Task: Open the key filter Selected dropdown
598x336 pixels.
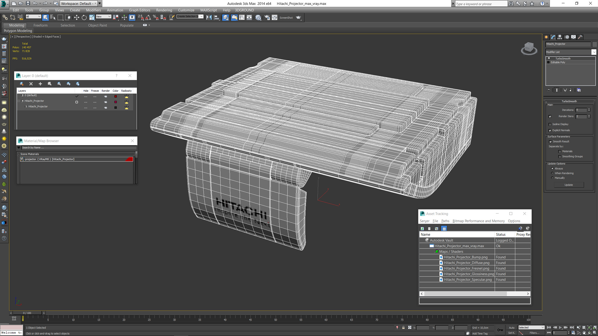Action: tap(531, 328)
